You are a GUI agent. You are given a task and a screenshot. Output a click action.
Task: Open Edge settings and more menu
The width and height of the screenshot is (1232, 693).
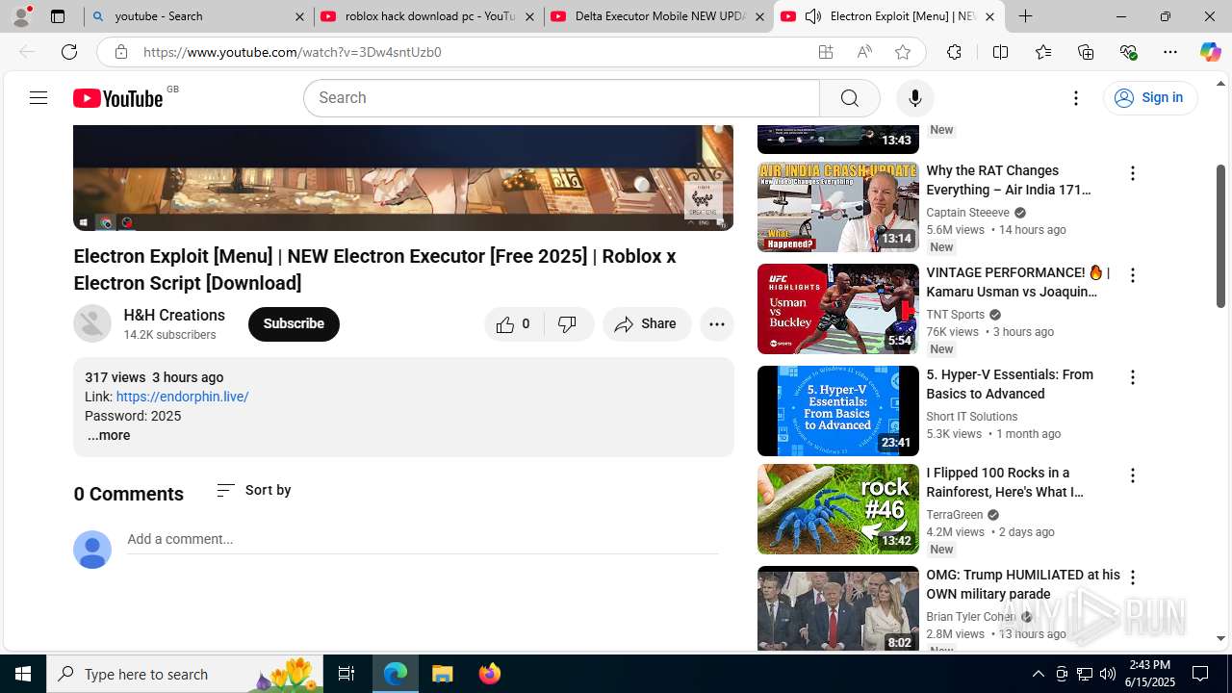click(x=1170, y=52)
